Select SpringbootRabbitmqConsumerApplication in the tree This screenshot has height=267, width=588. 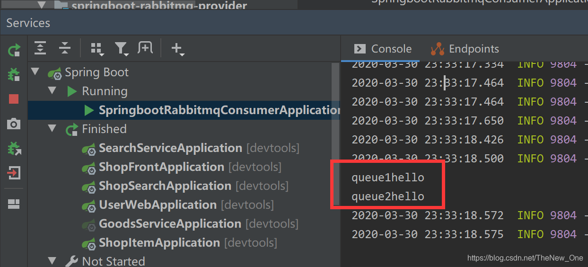point(184,110)
